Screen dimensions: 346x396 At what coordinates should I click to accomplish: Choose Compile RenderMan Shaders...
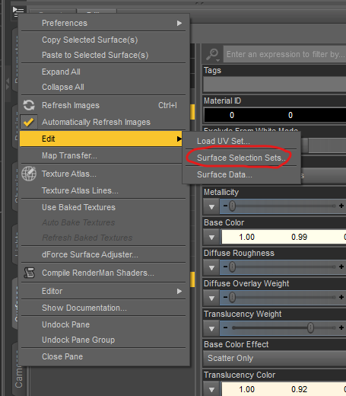click(103, 273)
